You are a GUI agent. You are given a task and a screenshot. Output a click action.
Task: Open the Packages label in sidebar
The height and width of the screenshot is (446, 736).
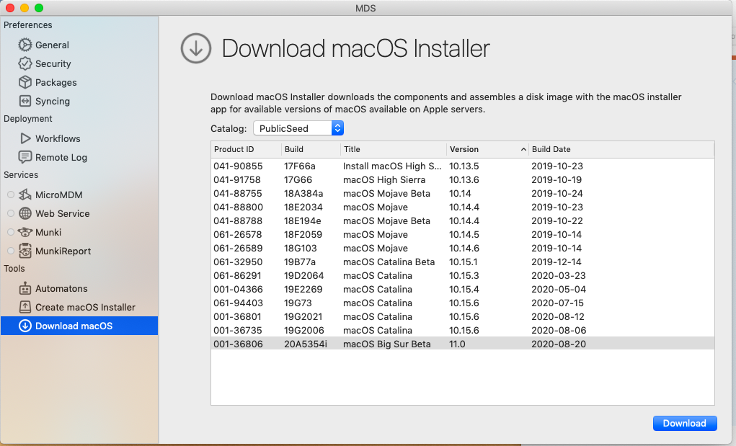pos(56,83)
